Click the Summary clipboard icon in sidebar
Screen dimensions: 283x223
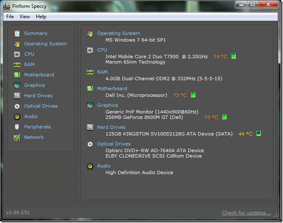[17, 34]
